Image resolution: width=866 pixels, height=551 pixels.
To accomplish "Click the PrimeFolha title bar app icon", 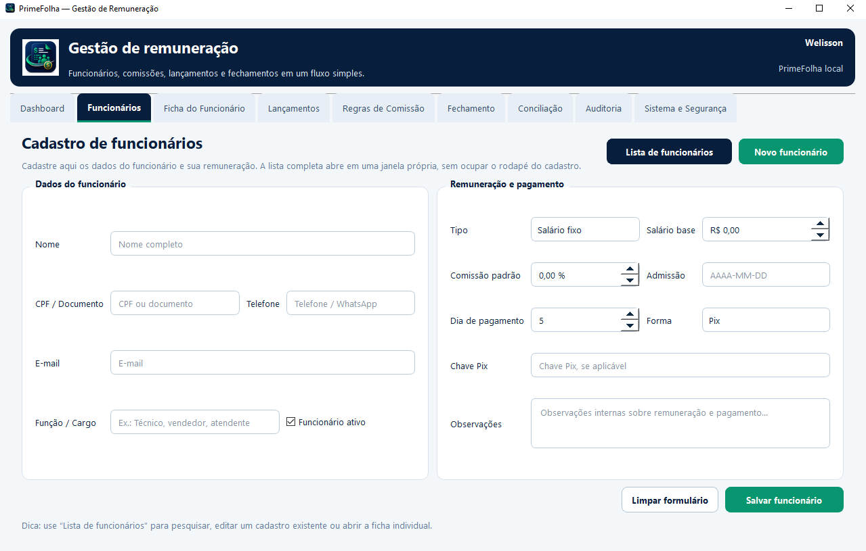I will click(x=10, y=9).
